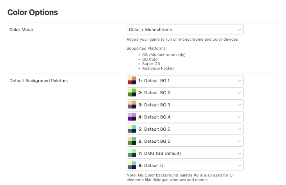Expand palette 1 dropdown using its chevron arrow
The width and height of the screenshot is (286, 185).
(x=239, y=81)
